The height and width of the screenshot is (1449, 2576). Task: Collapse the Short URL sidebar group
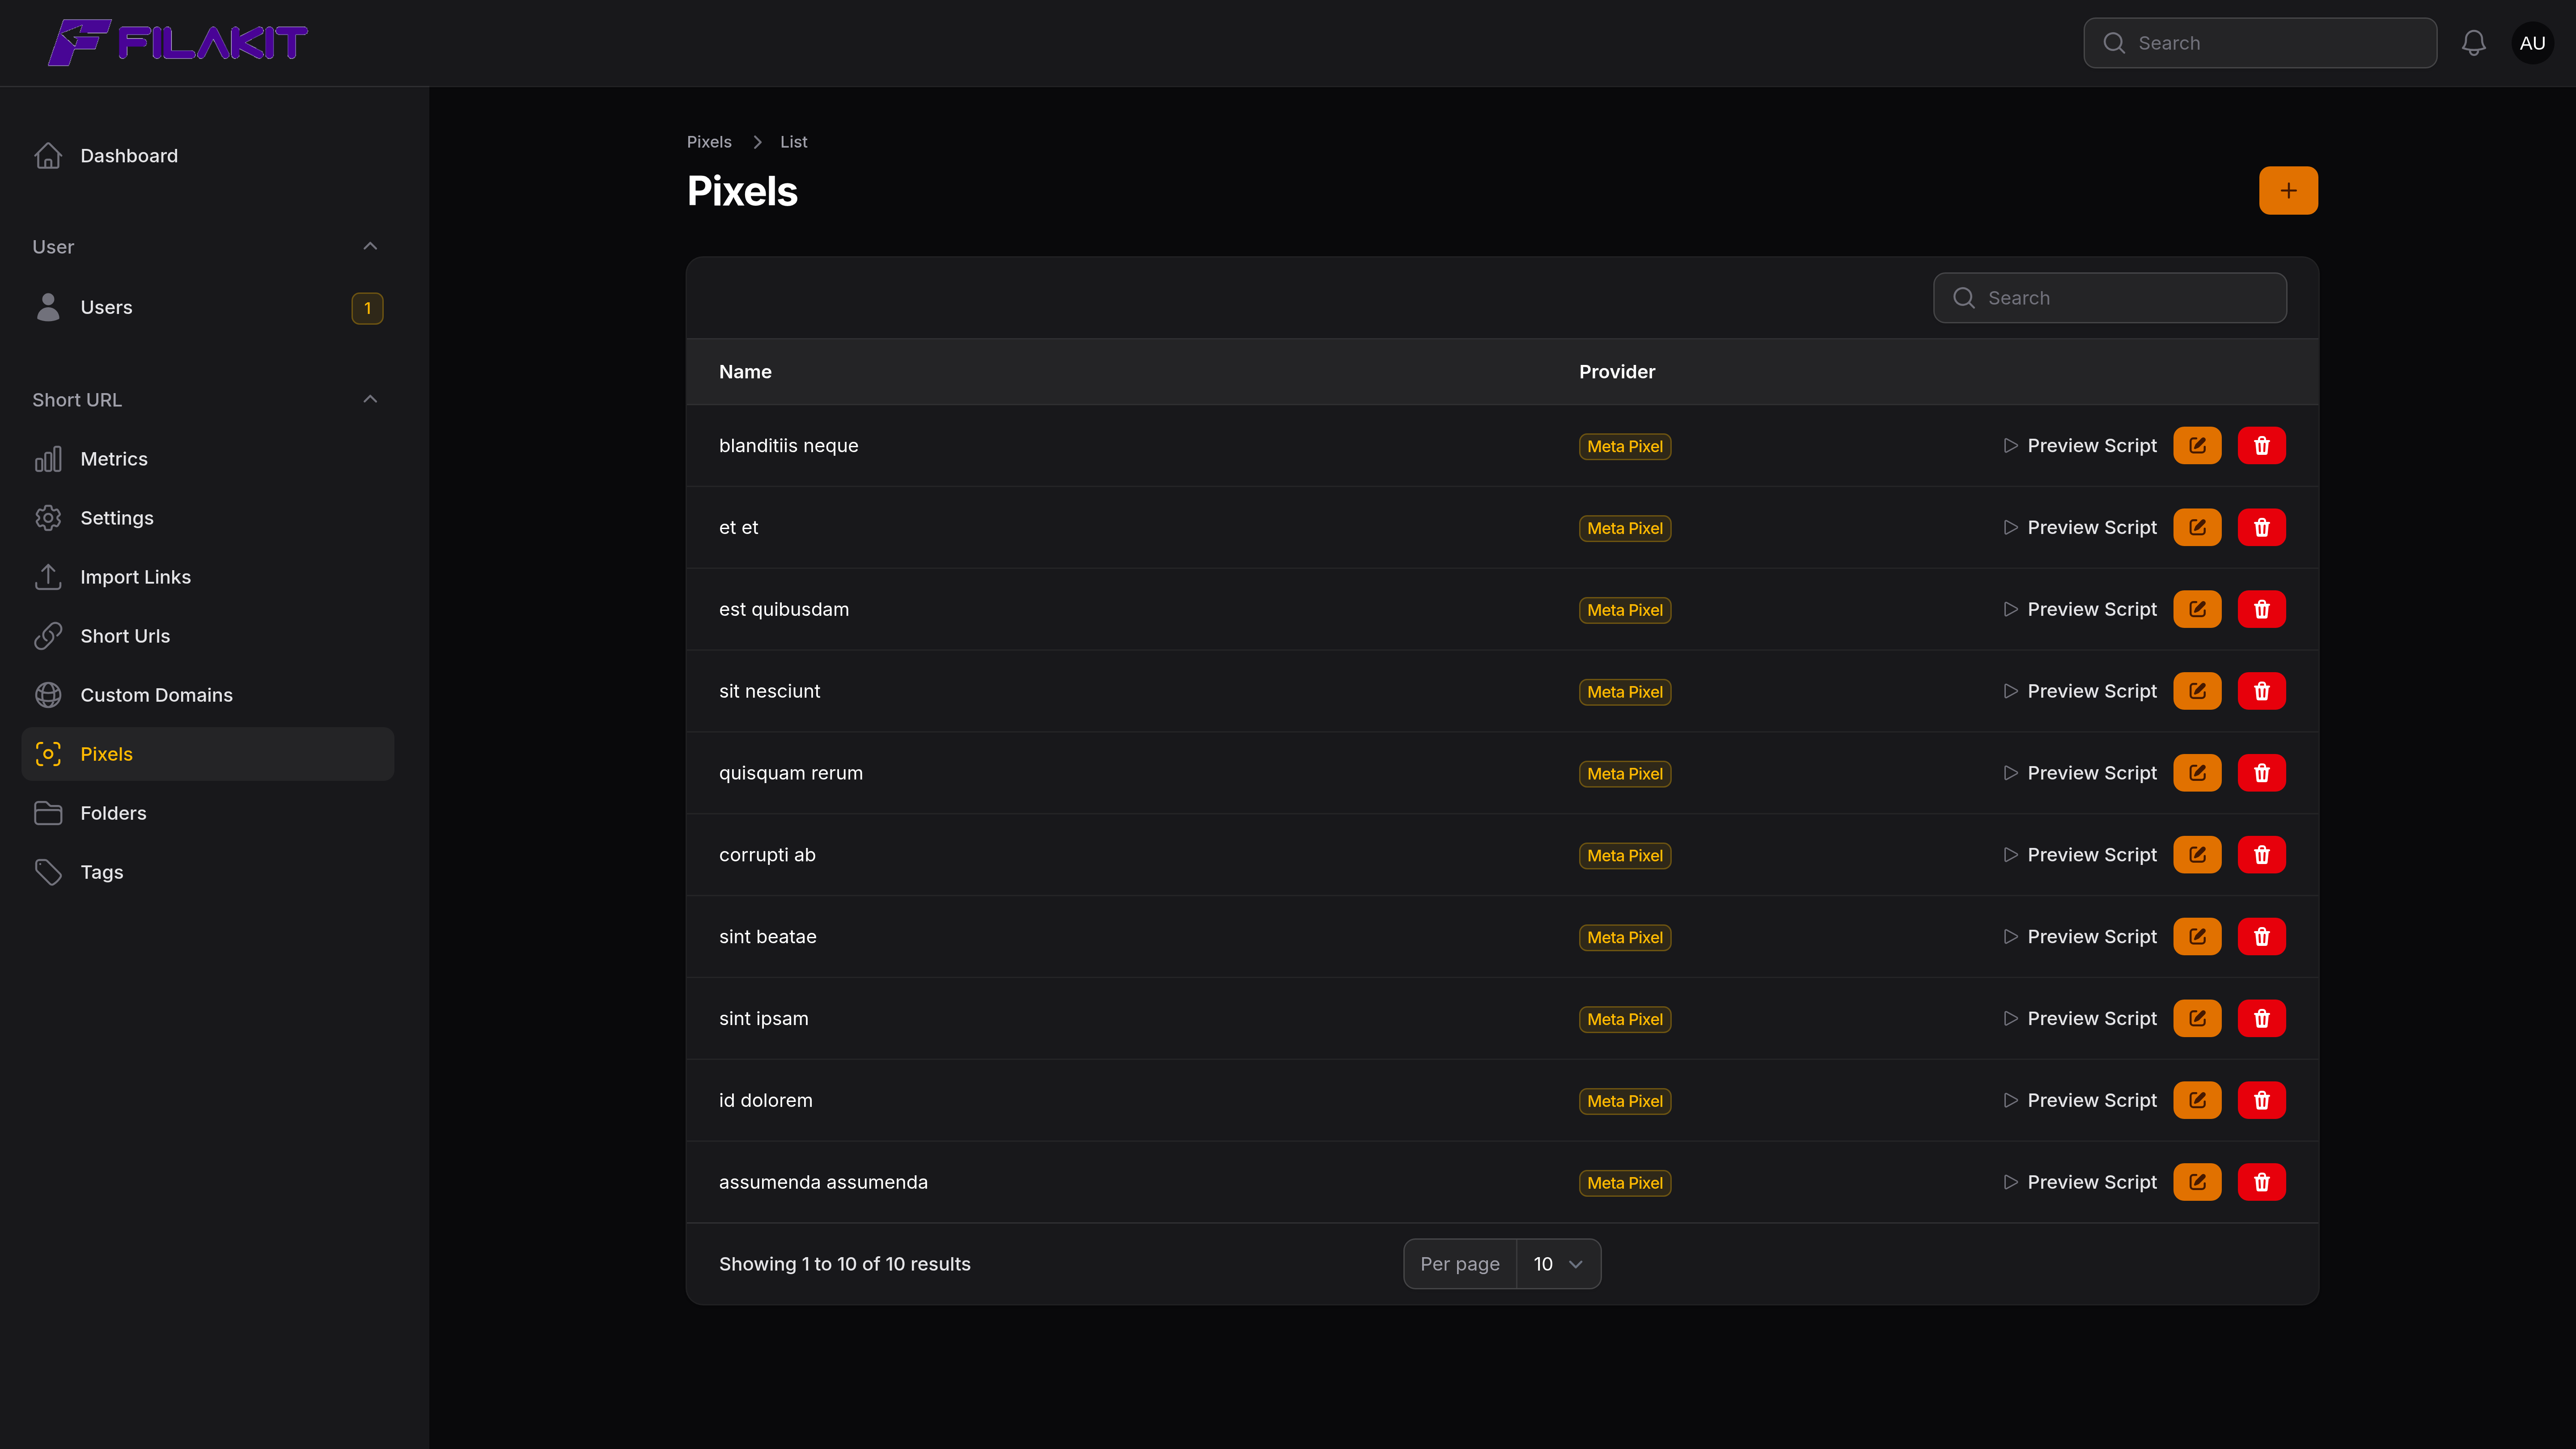[370, 399]
